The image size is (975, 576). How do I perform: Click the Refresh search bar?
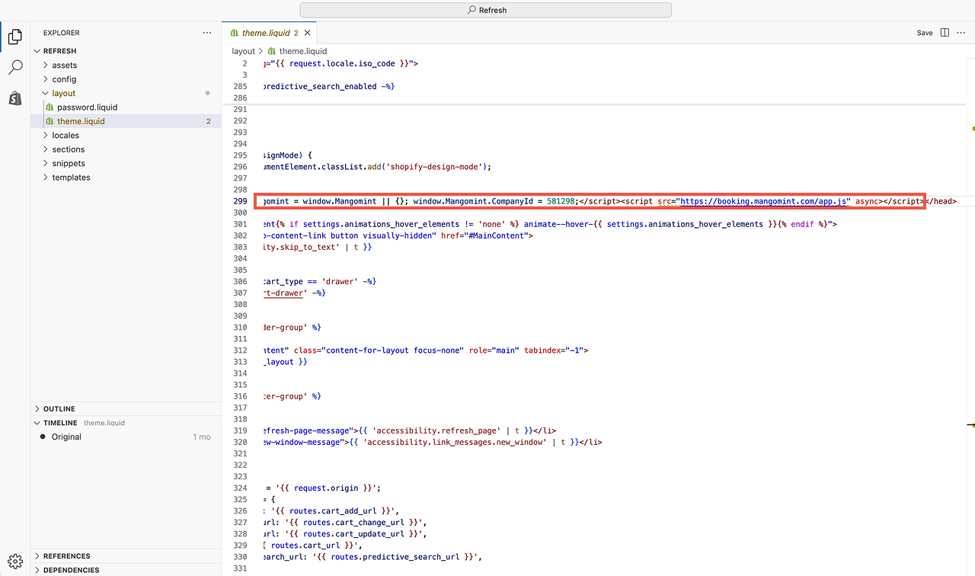coord(486,10)
